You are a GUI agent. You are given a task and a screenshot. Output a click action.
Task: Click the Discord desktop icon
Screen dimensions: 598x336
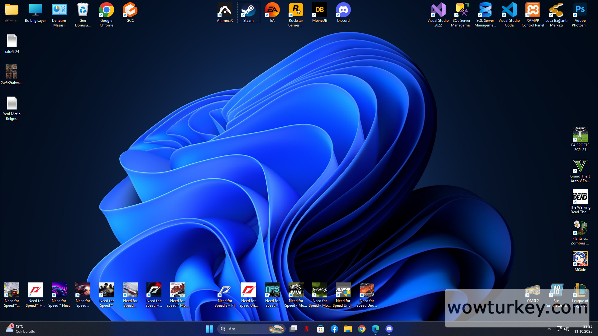pos(343,12)
